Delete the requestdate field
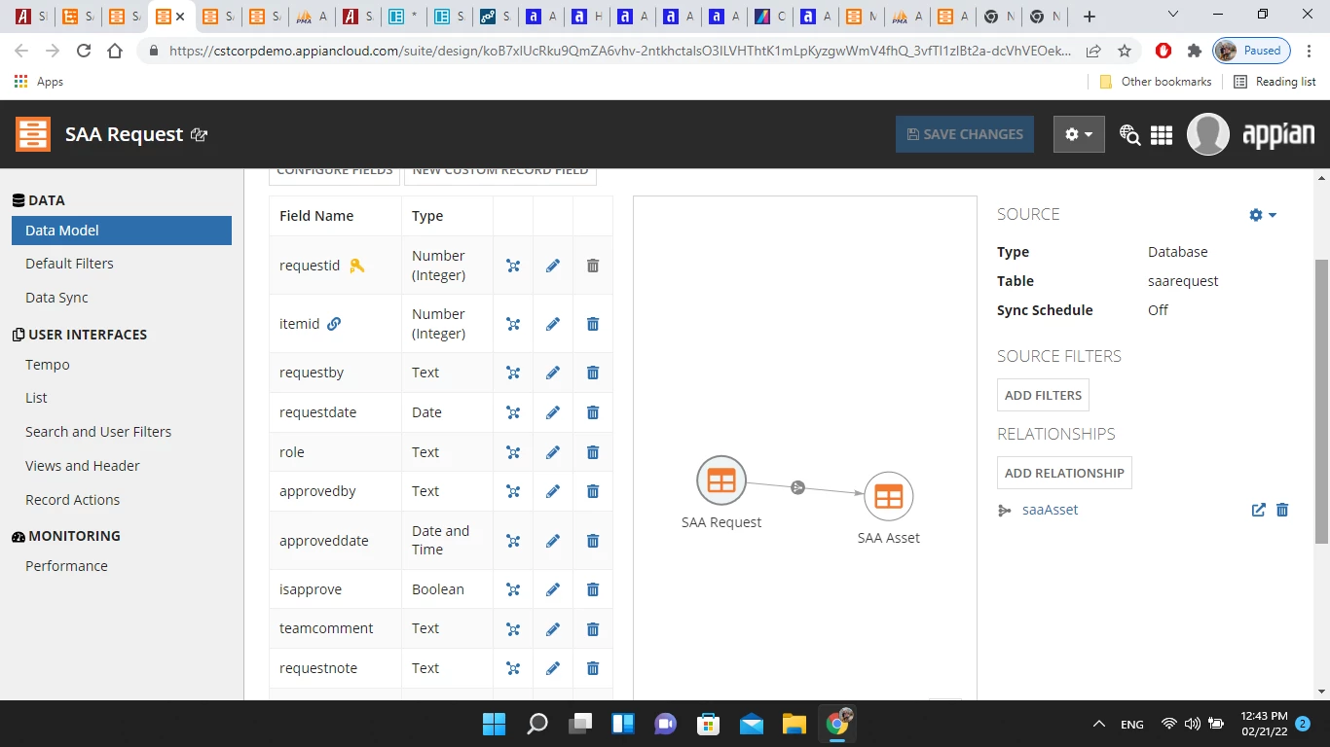The width and height of the screenshot is (1330, 747). (x=593, y=412)
